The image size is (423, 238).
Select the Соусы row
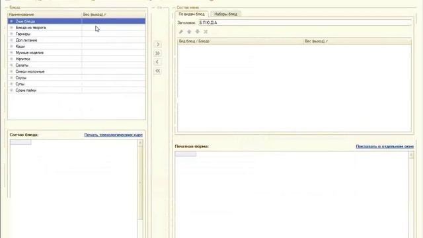[77, 78]
